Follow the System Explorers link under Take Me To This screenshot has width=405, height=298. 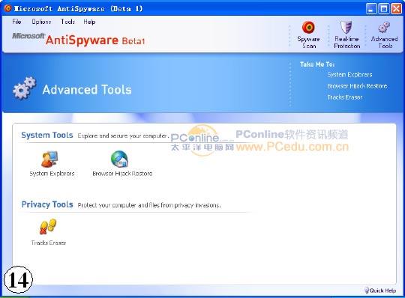349,75
